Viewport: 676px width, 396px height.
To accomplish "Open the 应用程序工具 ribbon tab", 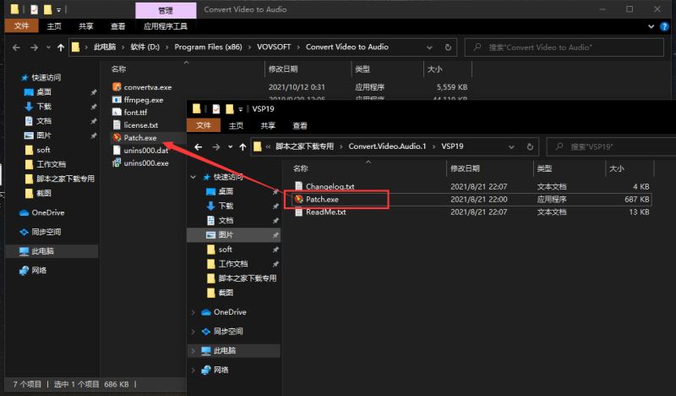I will pyautogui.click(x=166, y=26).
